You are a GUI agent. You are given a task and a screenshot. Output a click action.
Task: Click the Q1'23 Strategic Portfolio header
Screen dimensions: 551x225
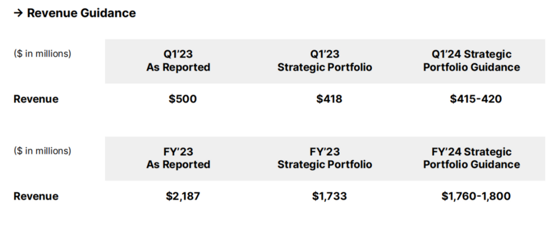click(x=324, y=61)
